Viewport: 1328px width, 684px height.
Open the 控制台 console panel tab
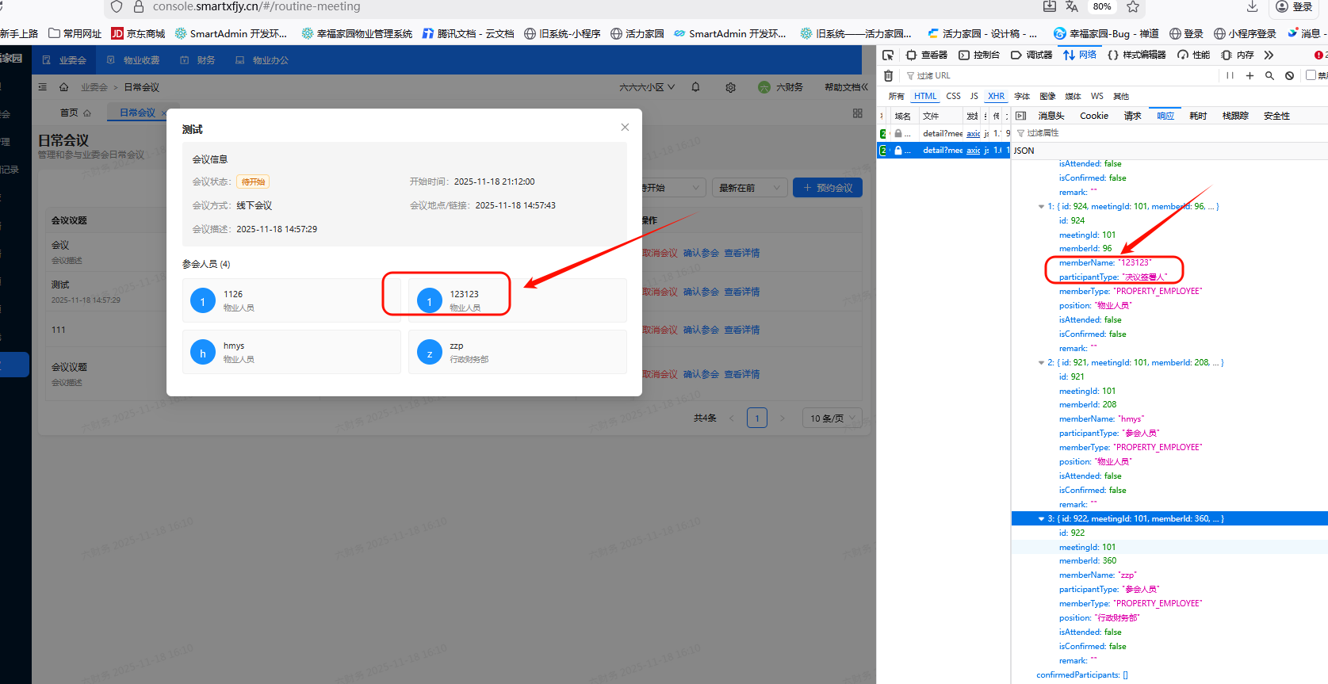pyautogui.click(x=979, y=55)
